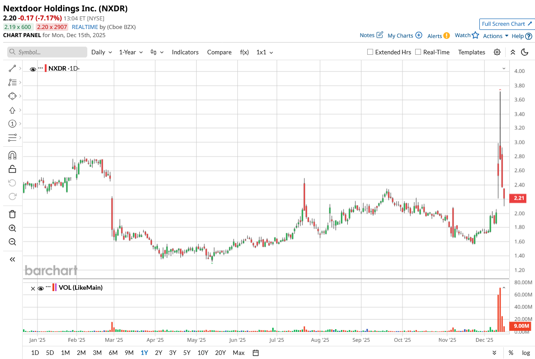
Task: Click the 9.00M volume axis label
Action: pyautogui.click(x=521, y=326)
